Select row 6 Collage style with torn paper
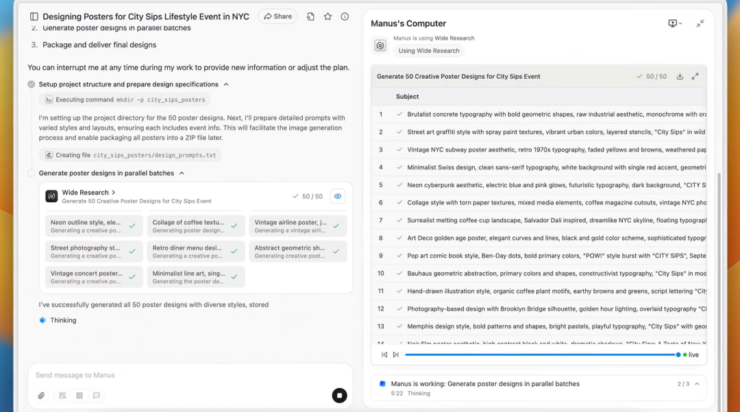Screen dimensions: 740x412 [x=539, y=202]
